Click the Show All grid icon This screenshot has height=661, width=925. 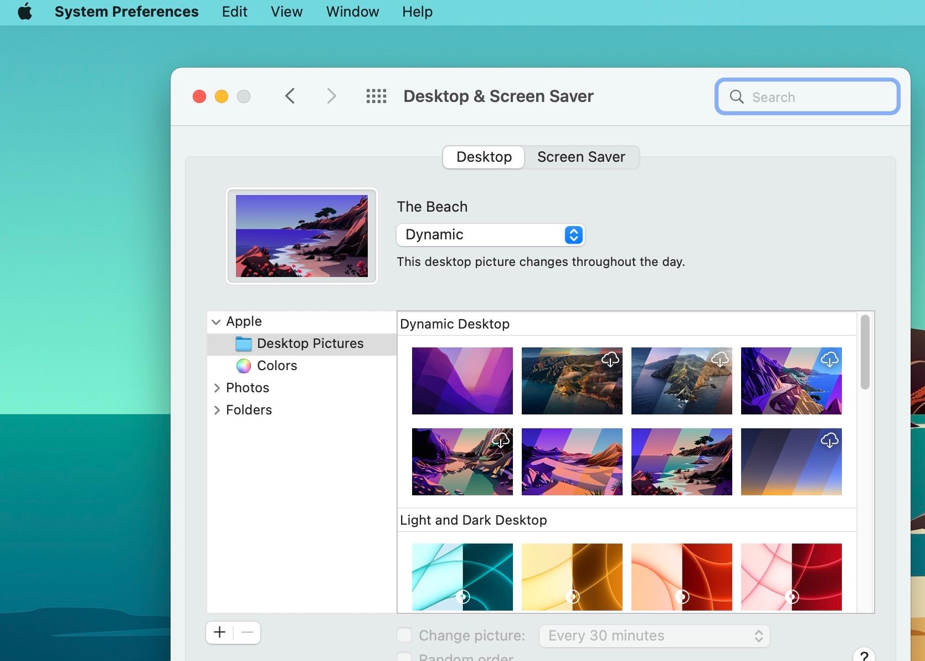tap(376, 96)
